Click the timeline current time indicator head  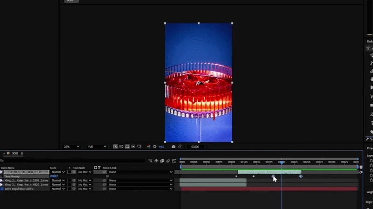tap(282, 162)
